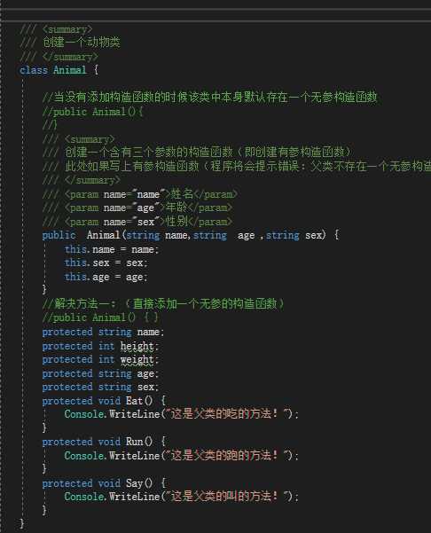Image resolution: width=431 pixels, height=533 pixels.
Task: Place cursor in '创建一个动物类' summary comment
Action: [82, 43]
